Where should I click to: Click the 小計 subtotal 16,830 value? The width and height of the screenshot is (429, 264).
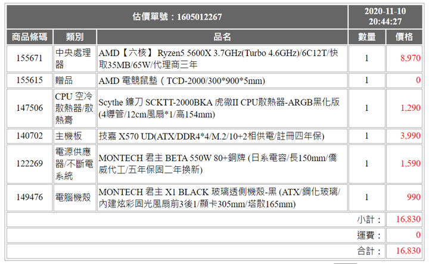click(x=408, y=219)
